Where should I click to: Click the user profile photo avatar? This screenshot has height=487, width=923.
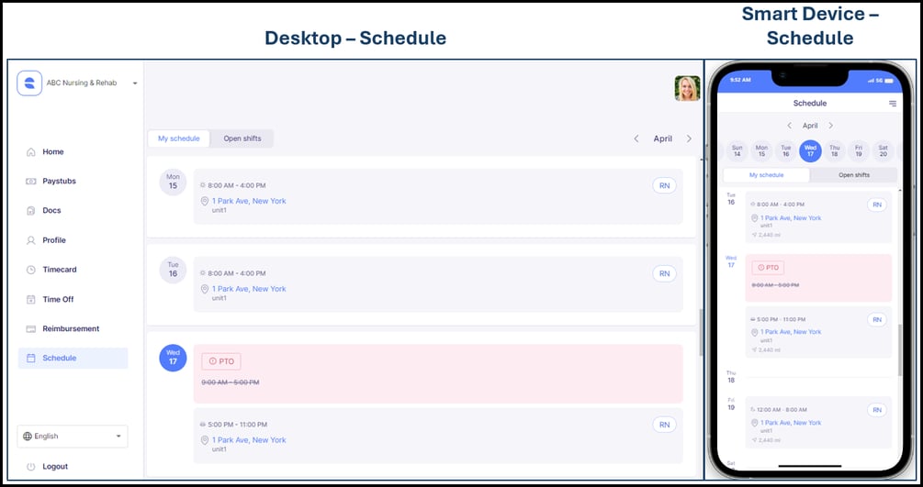click(687, 88)
